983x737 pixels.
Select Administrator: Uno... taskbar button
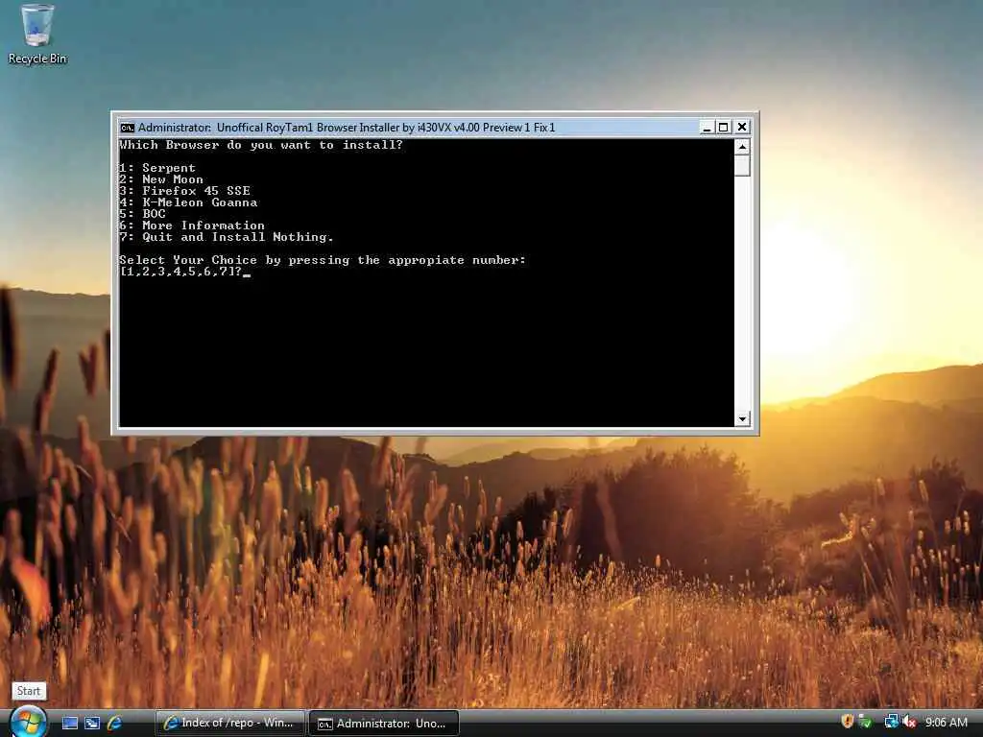pos(384,724)
